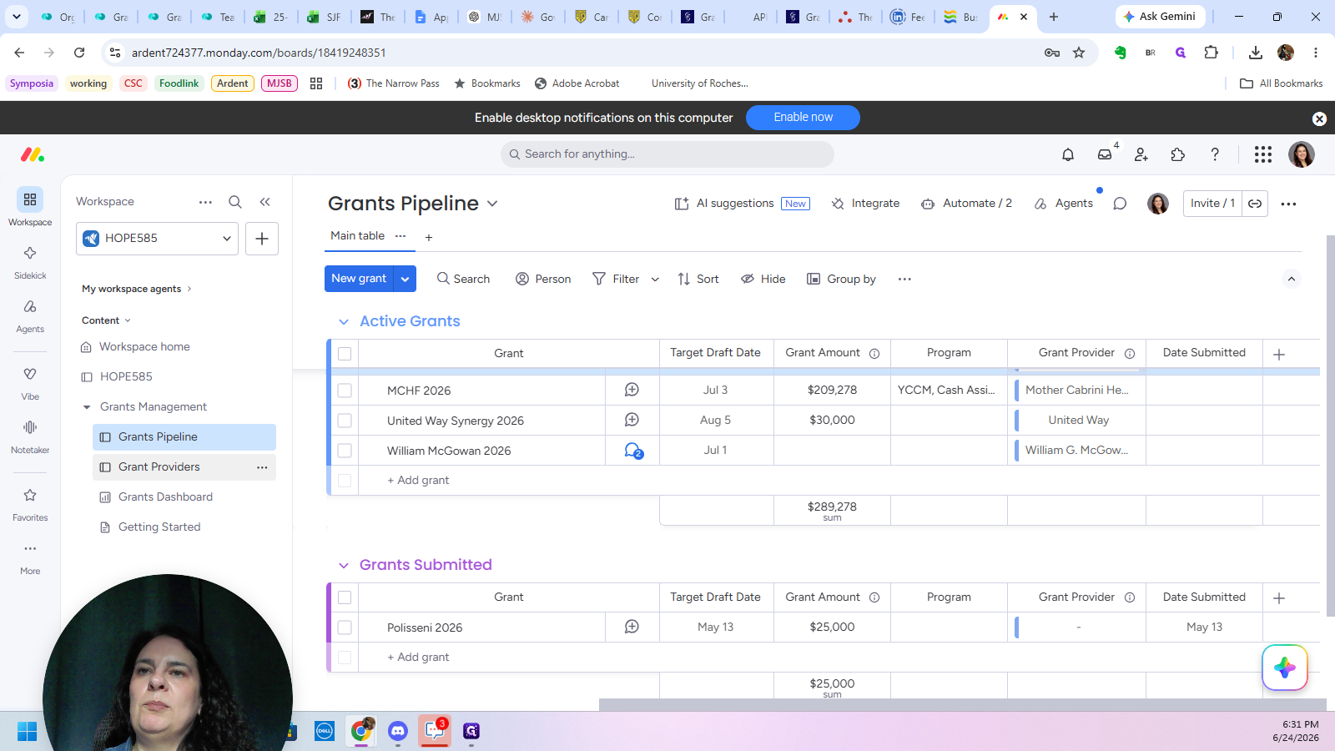Click New grant button
This screenshot has height=751, width=1335.
coord(359,279)
